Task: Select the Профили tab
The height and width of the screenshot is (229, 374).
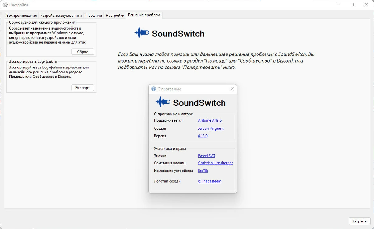Action: [93, 15]
